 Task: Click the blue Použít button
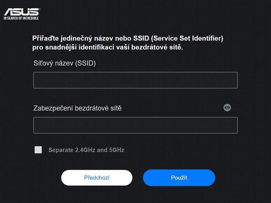[179, 178]
